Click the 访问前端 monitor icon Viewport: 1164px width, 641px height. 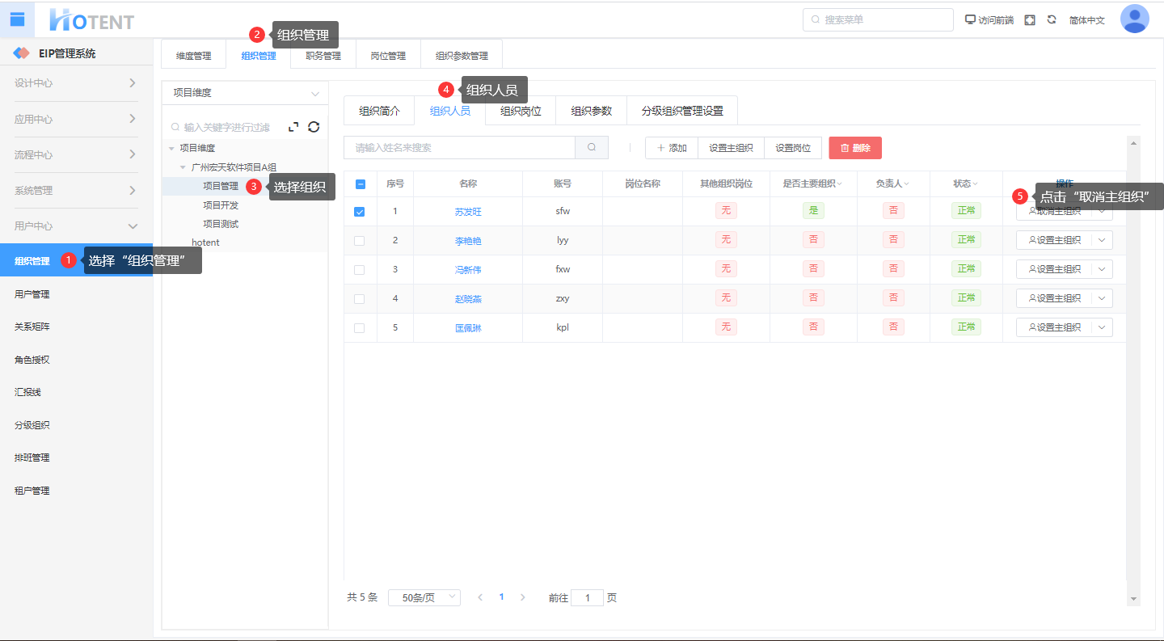971,19
